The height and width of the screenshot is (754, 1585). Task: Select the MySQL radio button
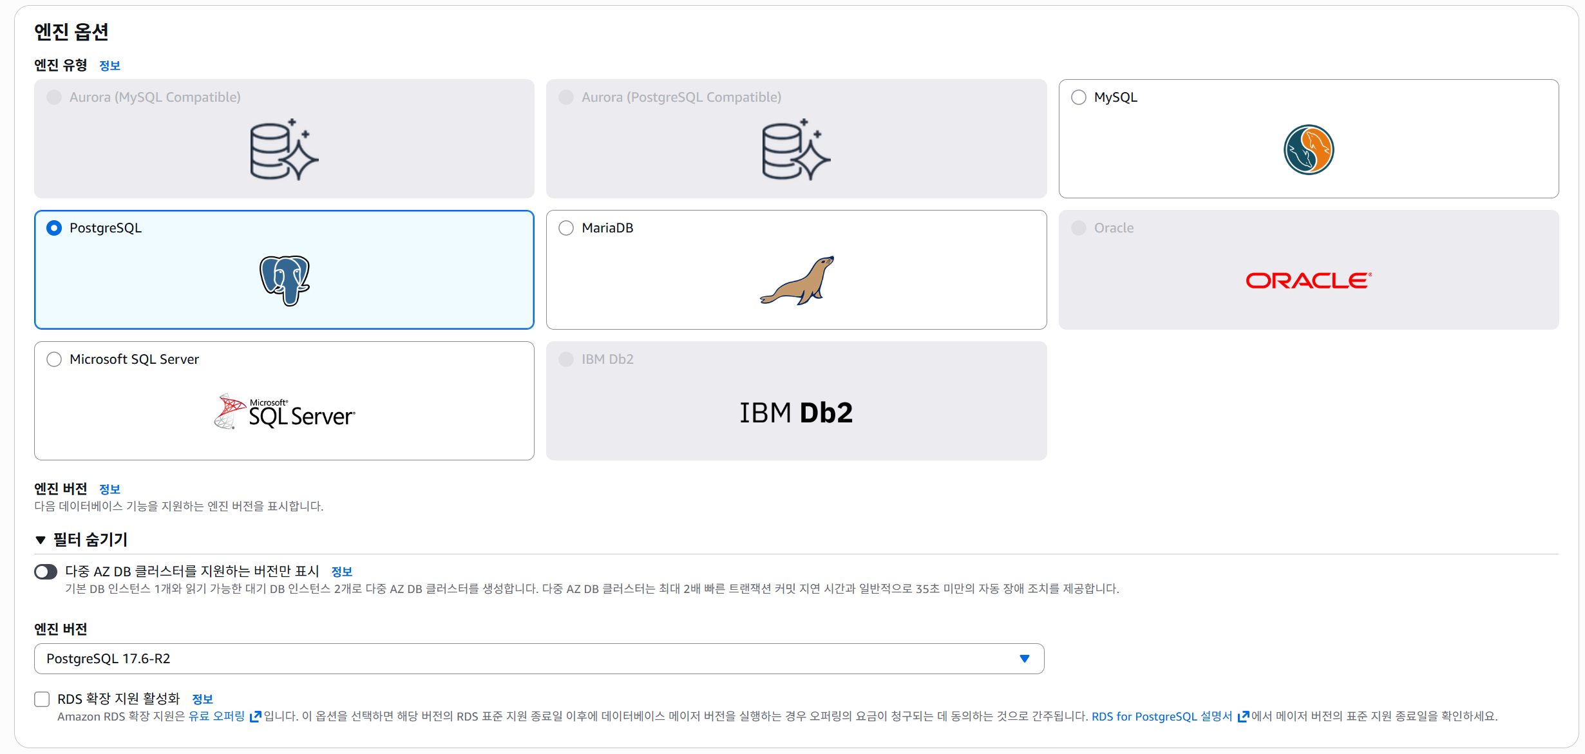click(1078, 97)
